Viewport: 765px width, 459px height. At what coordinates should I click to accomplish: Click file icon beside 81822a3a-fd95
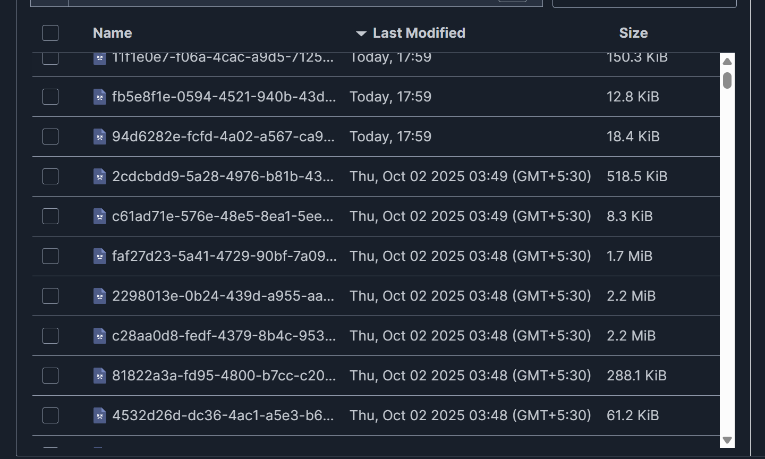(99, 376)
